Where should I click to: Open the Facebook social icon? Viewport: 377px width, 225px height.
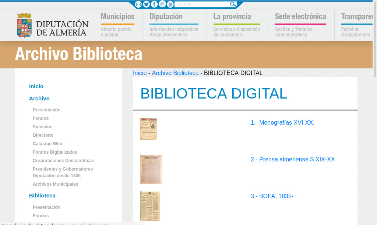pos(154,4)
